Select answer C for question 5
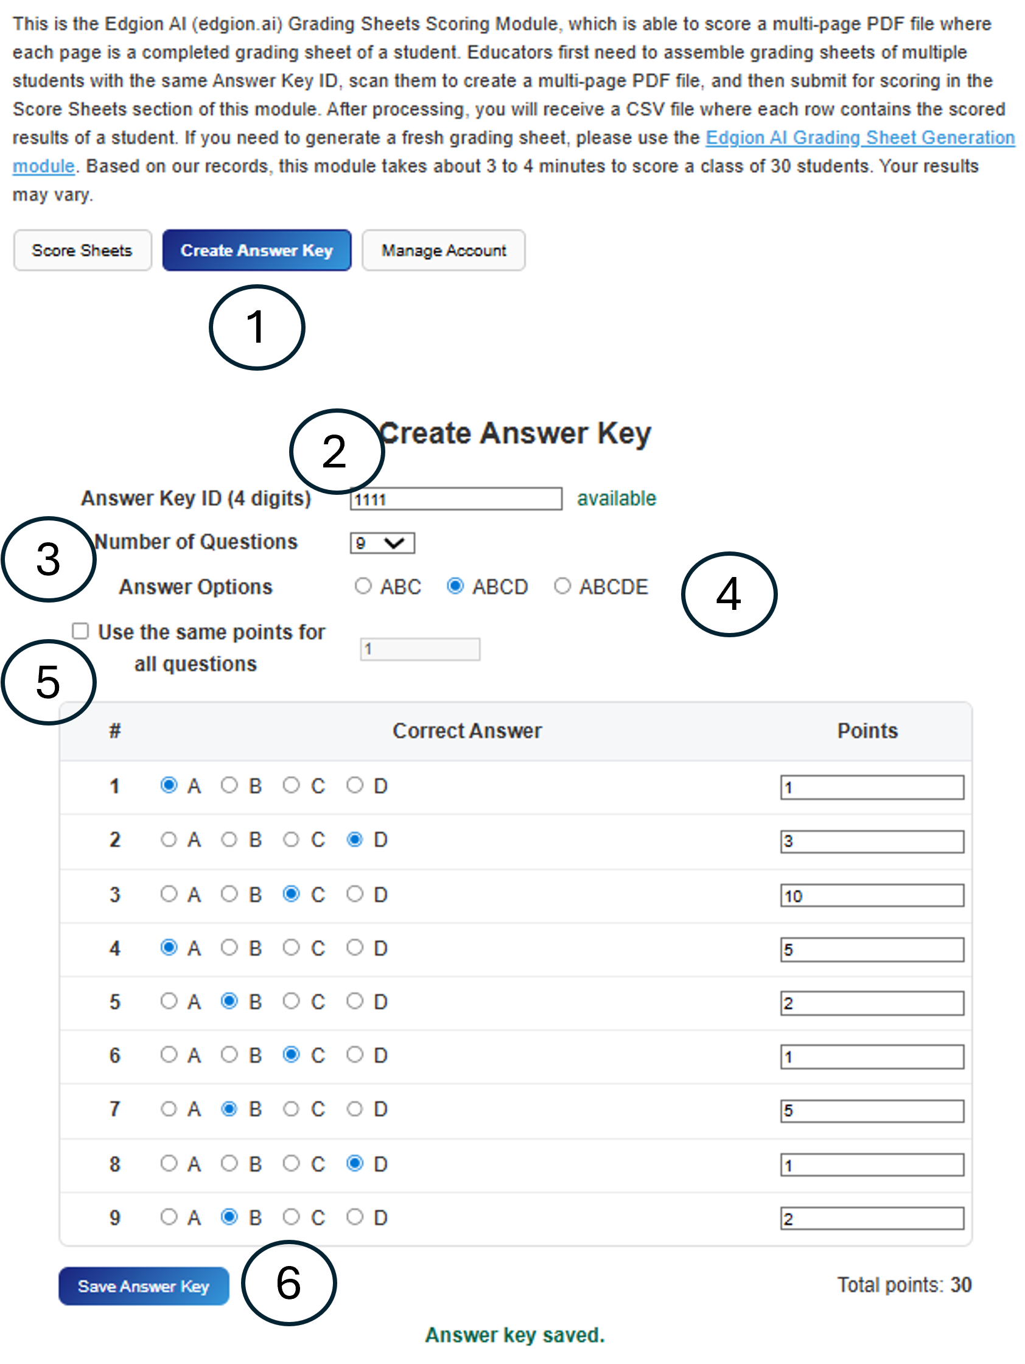Viewport: 1025px width, 1364px height. click(292, 1001)
